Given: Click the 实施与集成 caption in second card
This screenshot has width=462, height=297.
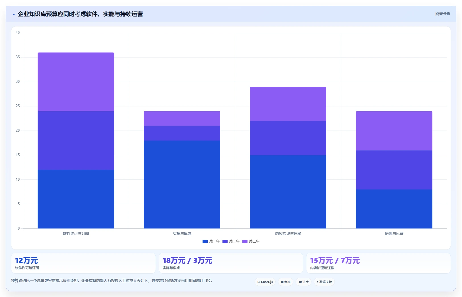Looking at the screenshot, I should pyautogui.click(x=171, y=268).
